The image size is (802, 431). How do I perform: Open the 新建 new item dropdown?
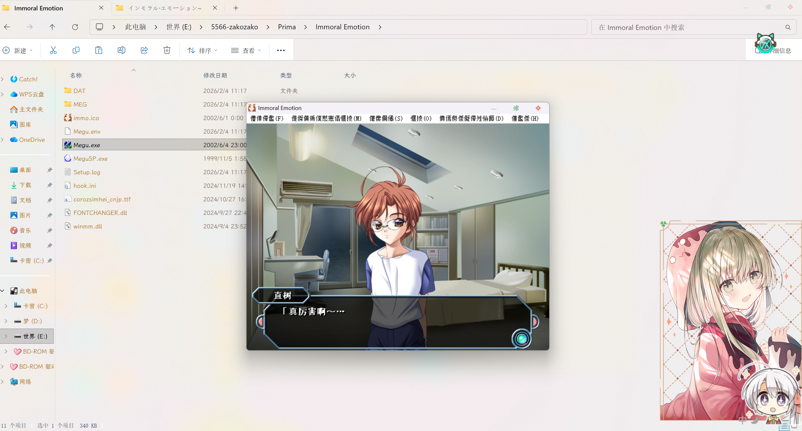[x=18, y=50]
